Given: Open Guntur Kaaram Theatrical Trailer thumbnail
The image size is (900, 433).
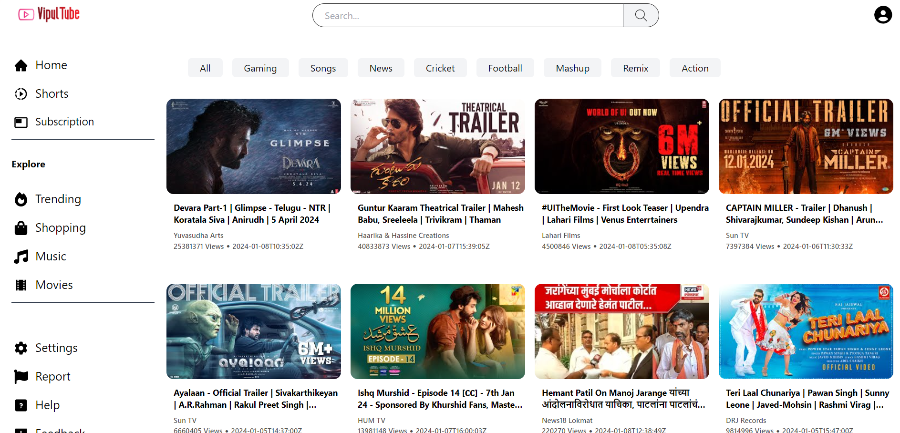Looking at the screenshot, I should [x=438, y=146].
